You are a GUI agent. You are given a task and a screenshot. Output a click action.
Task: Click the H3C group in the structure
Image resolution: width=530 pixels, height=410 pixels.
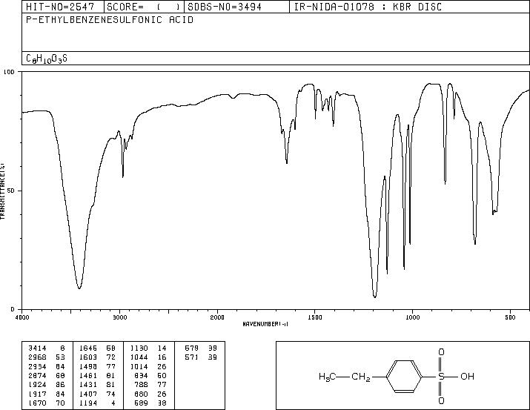327,377
